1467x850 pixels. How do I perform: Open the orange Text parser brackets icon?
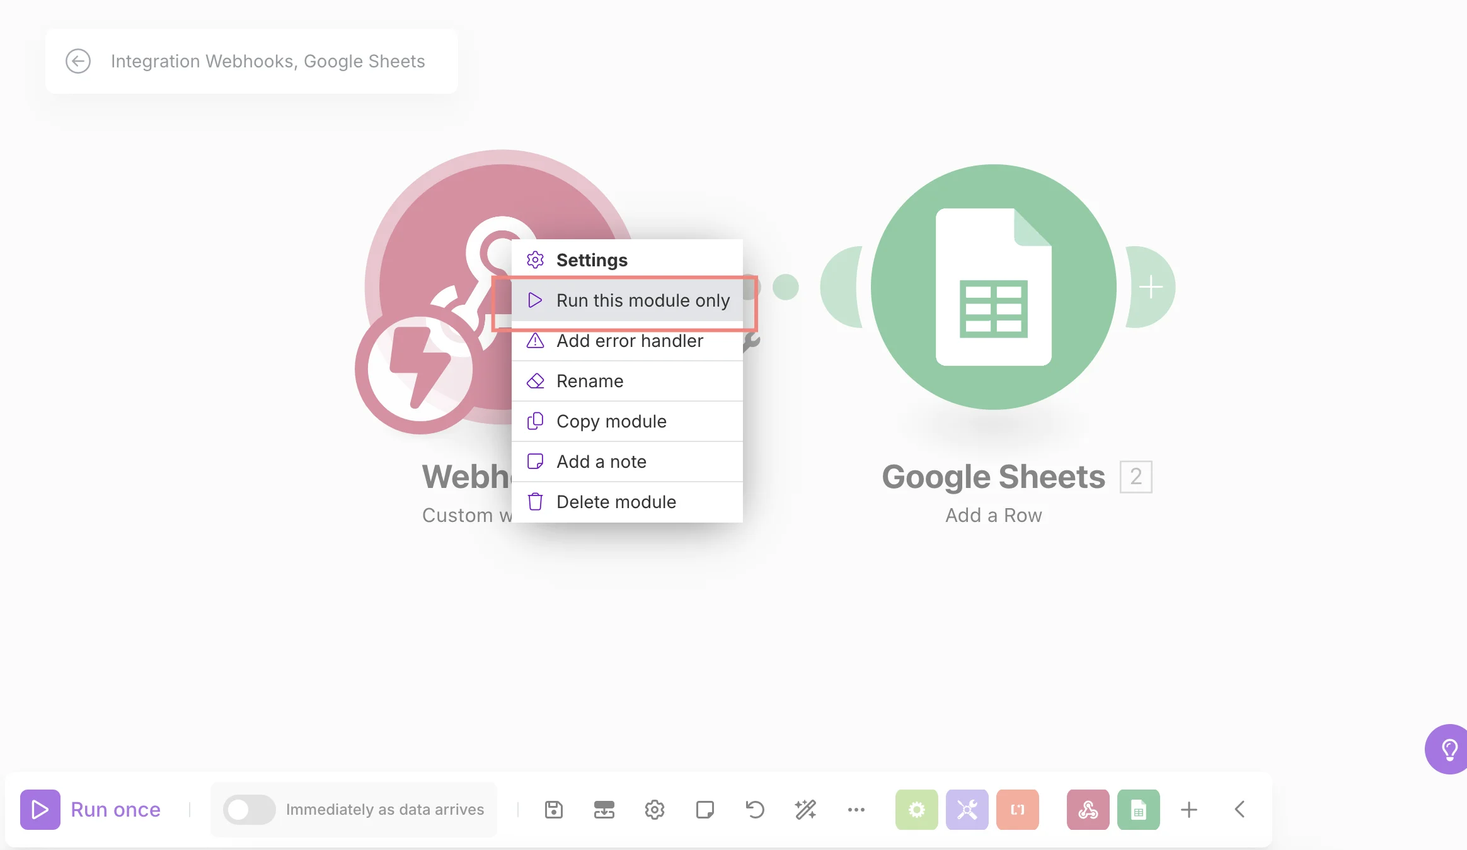point(1018,809)
